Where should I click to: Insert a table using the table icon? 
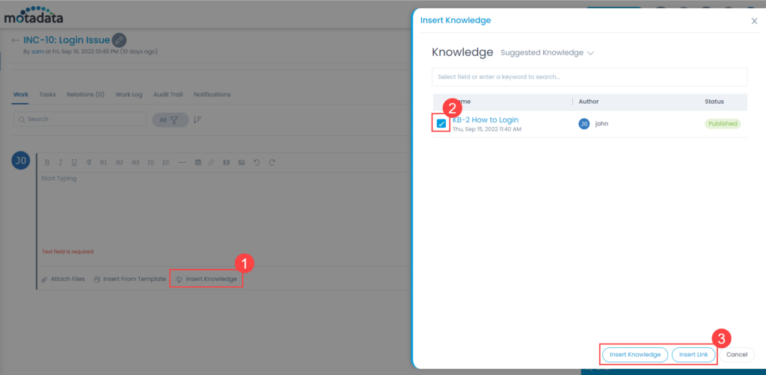tap(198, 162)
